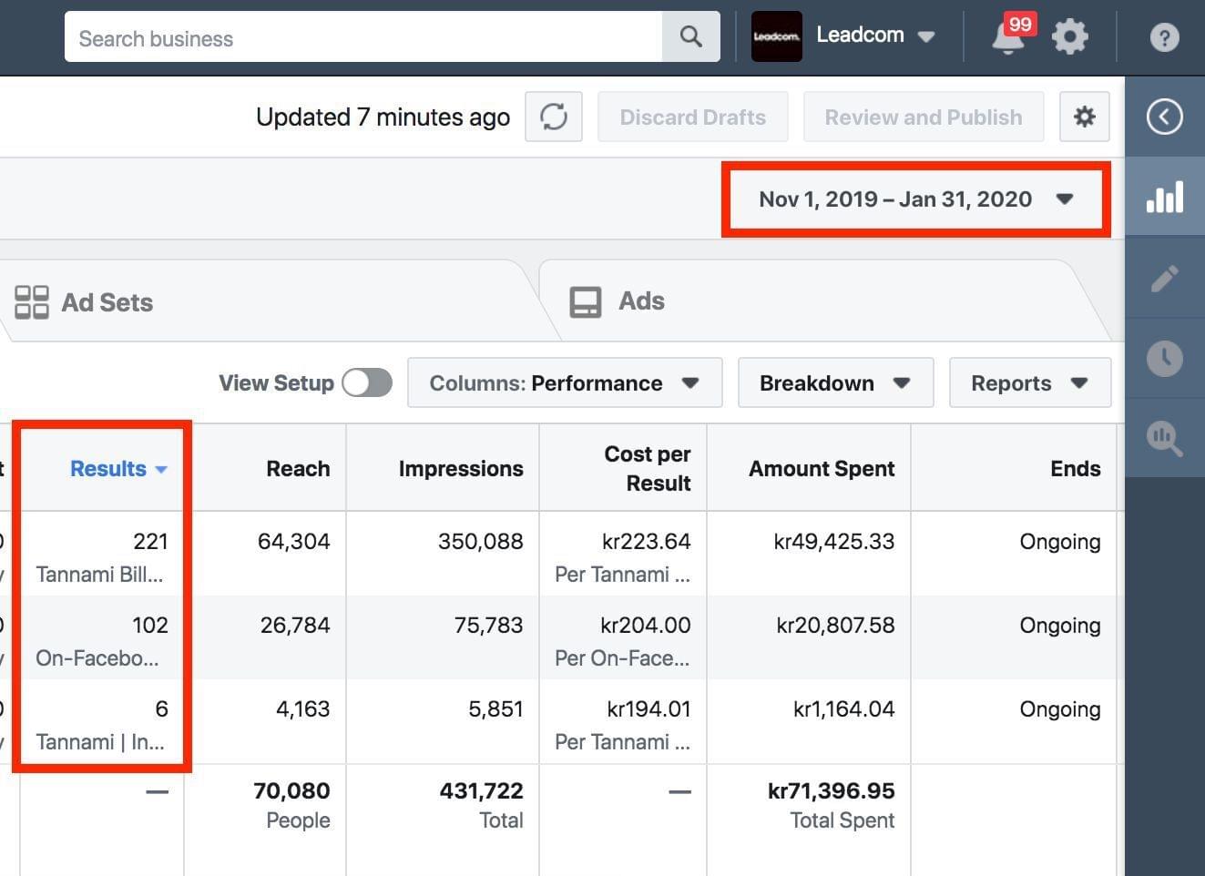Image resolution: width=1205 pixels, height=876 pixels.
Task: Click the On-Facebo... result label
Action: tap(97, 658)
